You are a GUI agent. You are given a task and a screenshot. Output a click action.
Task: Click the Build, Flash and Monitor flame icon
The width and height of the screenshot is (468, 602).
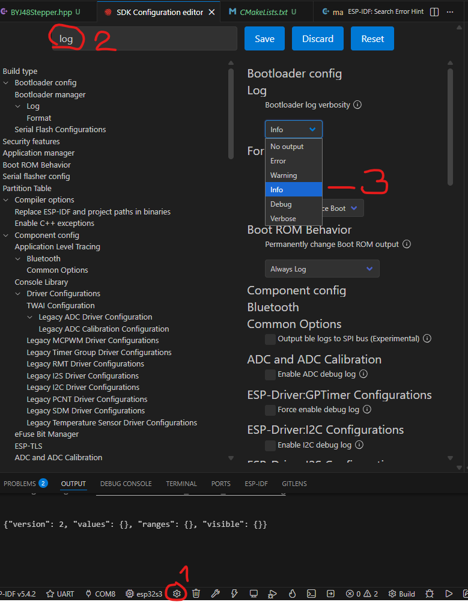[292, 594]
